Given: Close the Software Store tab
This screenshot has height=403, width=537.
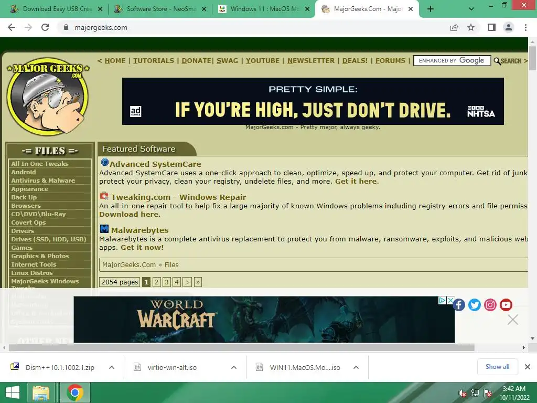Looking at the screenshot, I should click(204, 9).
